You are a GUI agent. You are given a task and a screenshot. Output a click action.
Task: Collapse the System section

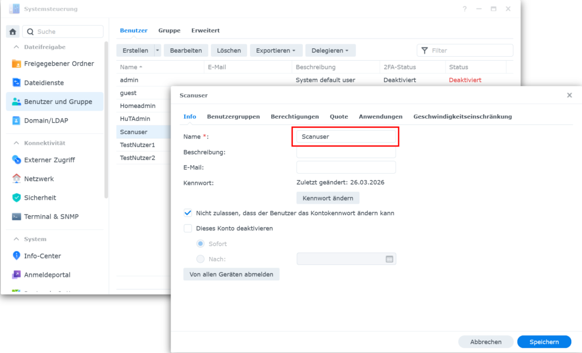(x=16, y=239)
